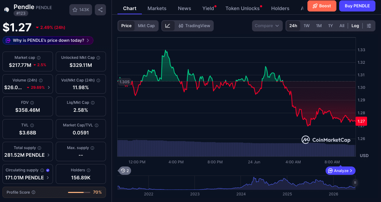Click the 0.0591 Market Cap/TVL value
This screenshot has height=202, width=381.
81,133
